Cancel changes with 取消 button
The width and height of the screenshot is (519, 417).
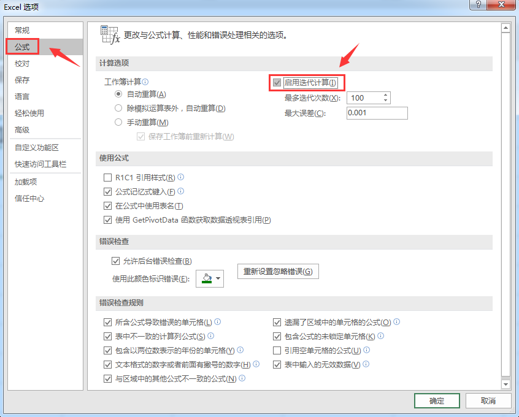488,401
